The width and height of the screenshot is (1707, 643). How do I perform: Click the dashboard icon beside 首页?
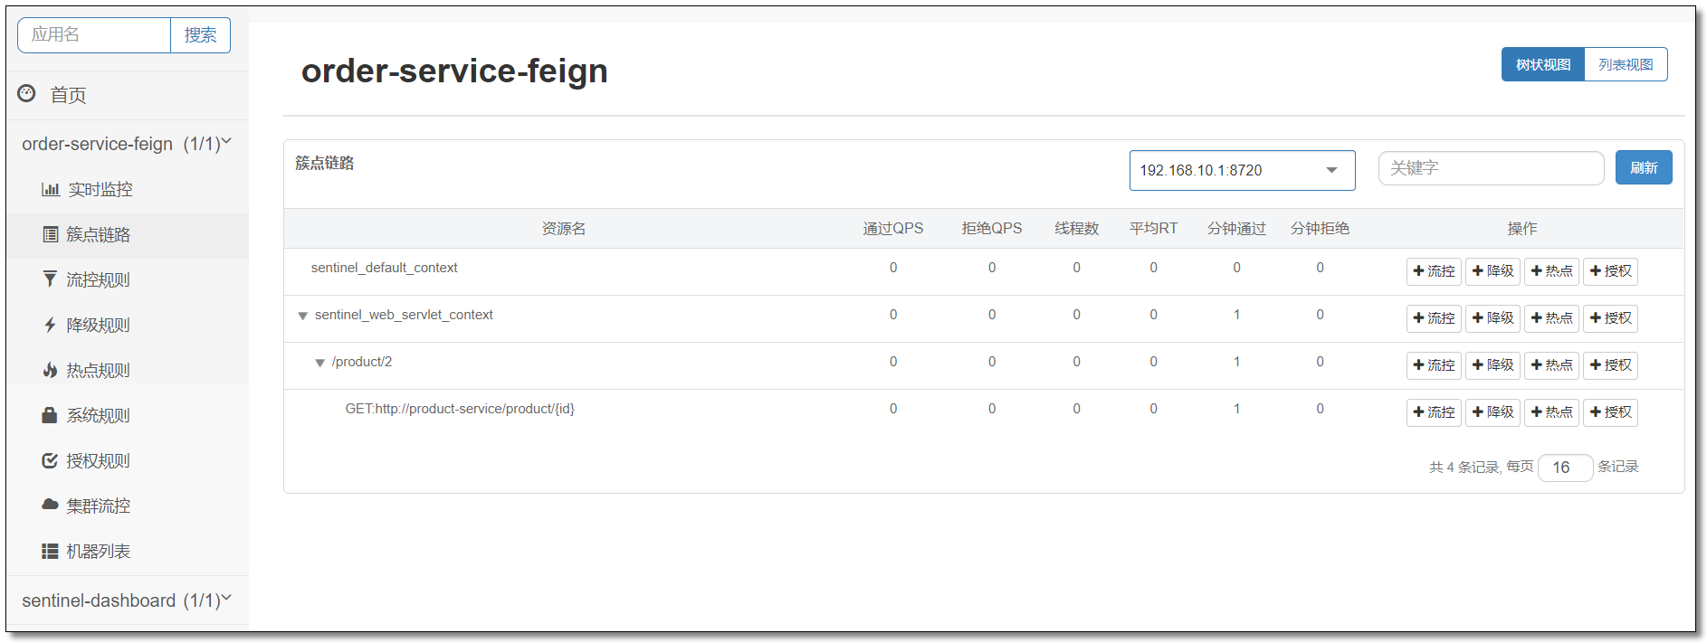(x=27, y=93)
